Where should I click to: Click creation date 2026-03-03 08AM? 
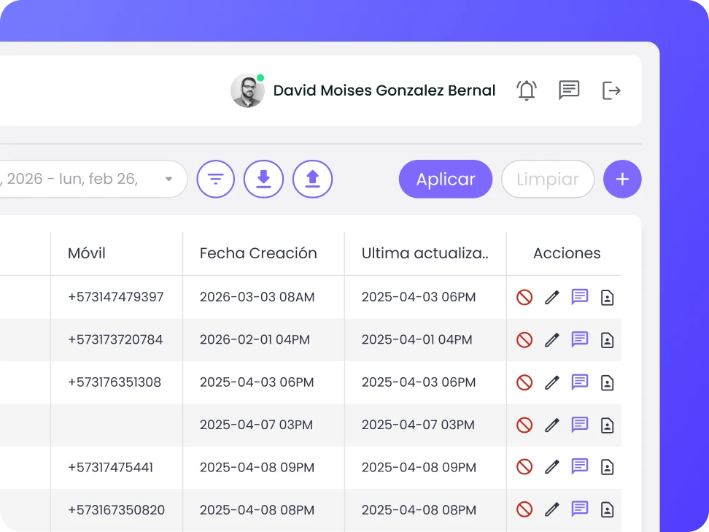[257, 297]
